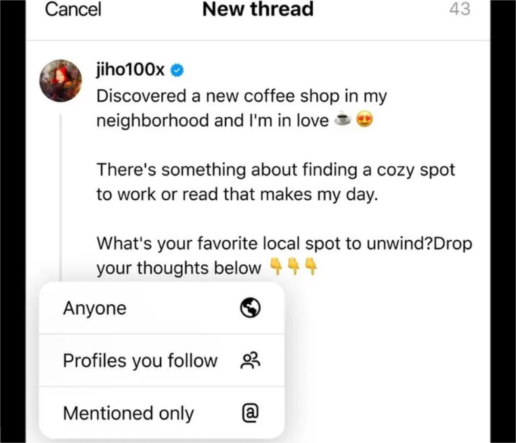The image size is (516, 443).
Task: Click the middle pointing-down hand emoji
Action: (293, 266)
